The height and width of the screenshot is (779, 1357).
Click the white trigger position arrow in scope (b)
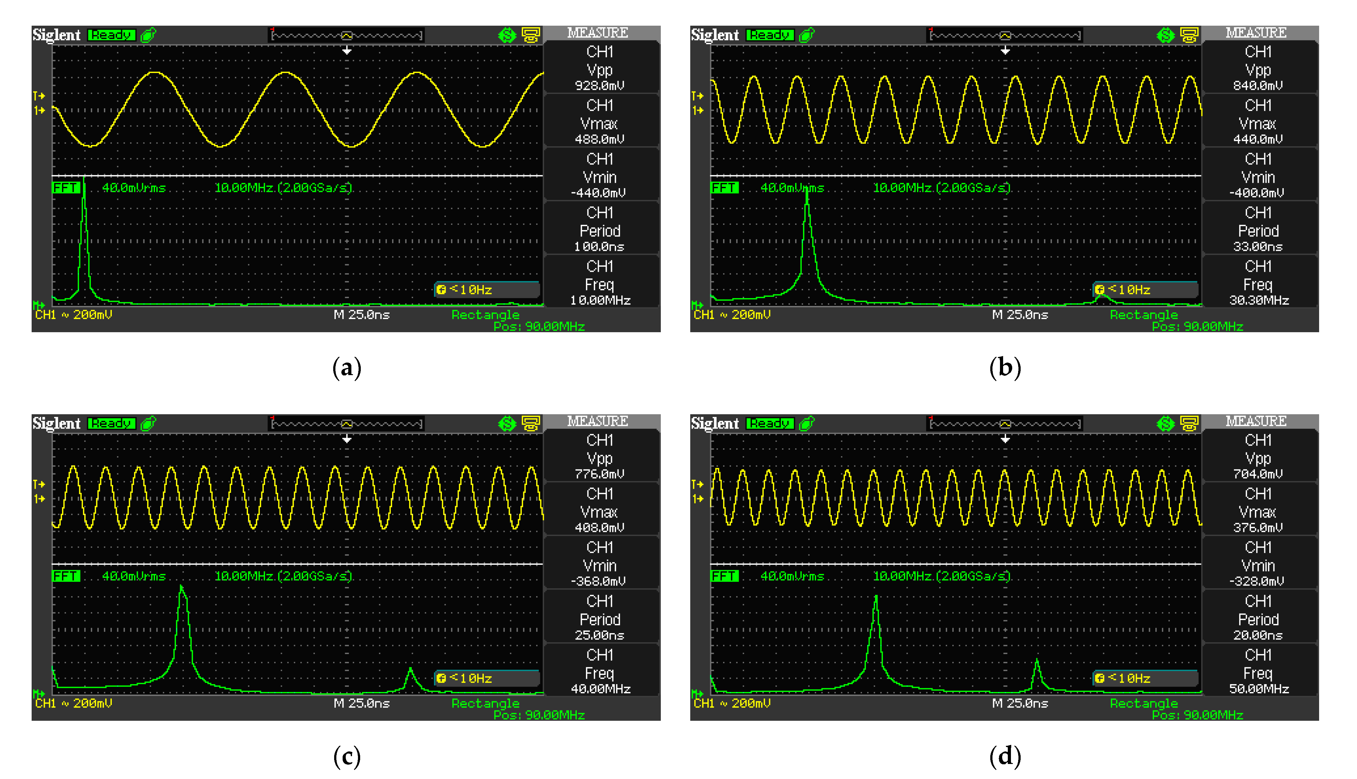pyautogui.click(x=1005, y=51)
